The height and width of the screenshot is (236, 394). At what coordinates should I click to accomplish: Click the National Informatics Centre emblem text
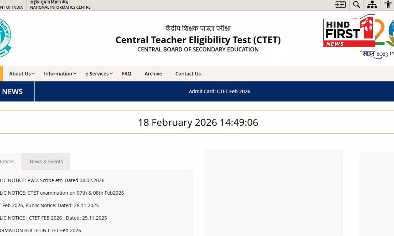click(x=60, y=7)
